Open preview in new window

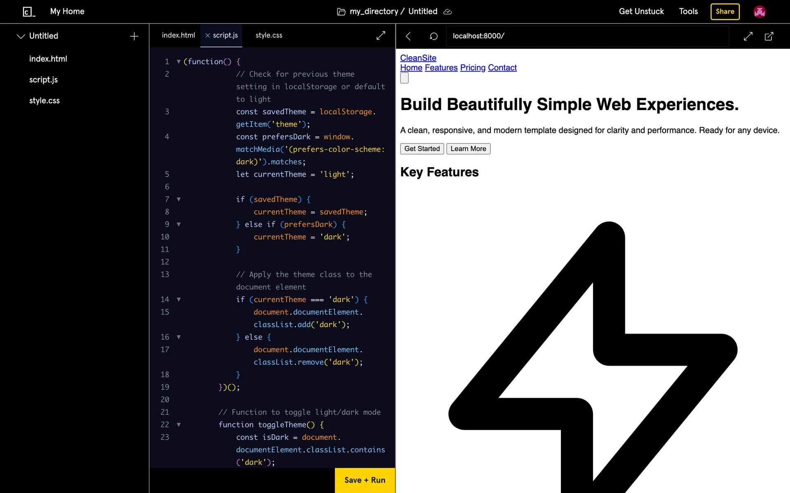click(769, 36)
